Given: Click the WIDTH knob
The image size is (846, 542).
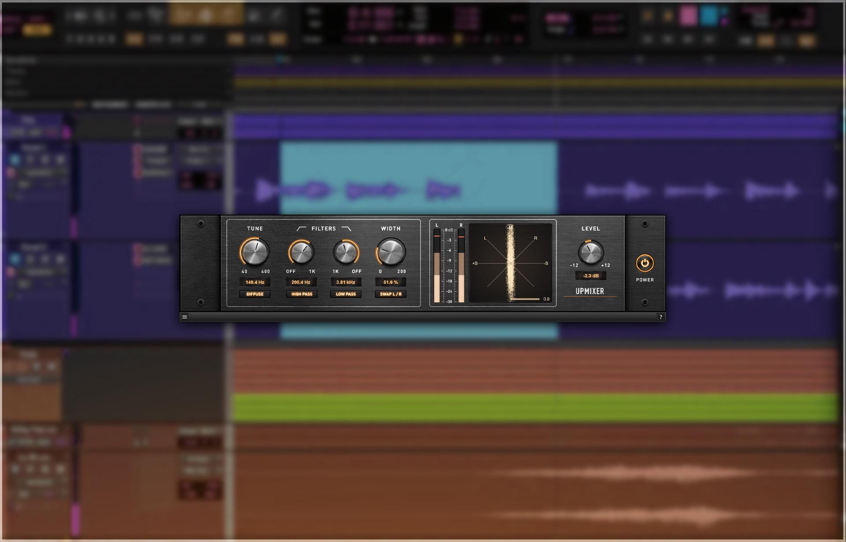Looking at the screenshot, I should click(391, 252).
